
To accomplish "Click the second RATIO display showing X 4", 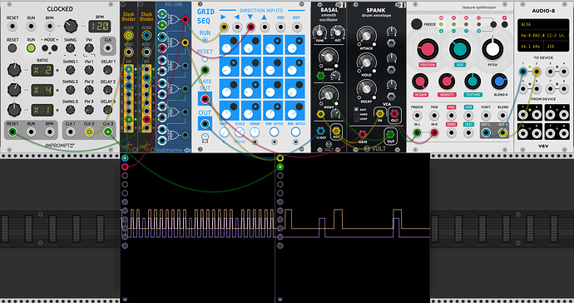I will point(42,90).
